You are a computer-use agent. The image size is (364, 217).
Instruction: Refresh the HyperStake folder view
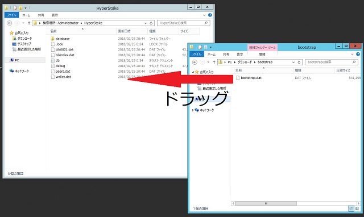point(151,23)
